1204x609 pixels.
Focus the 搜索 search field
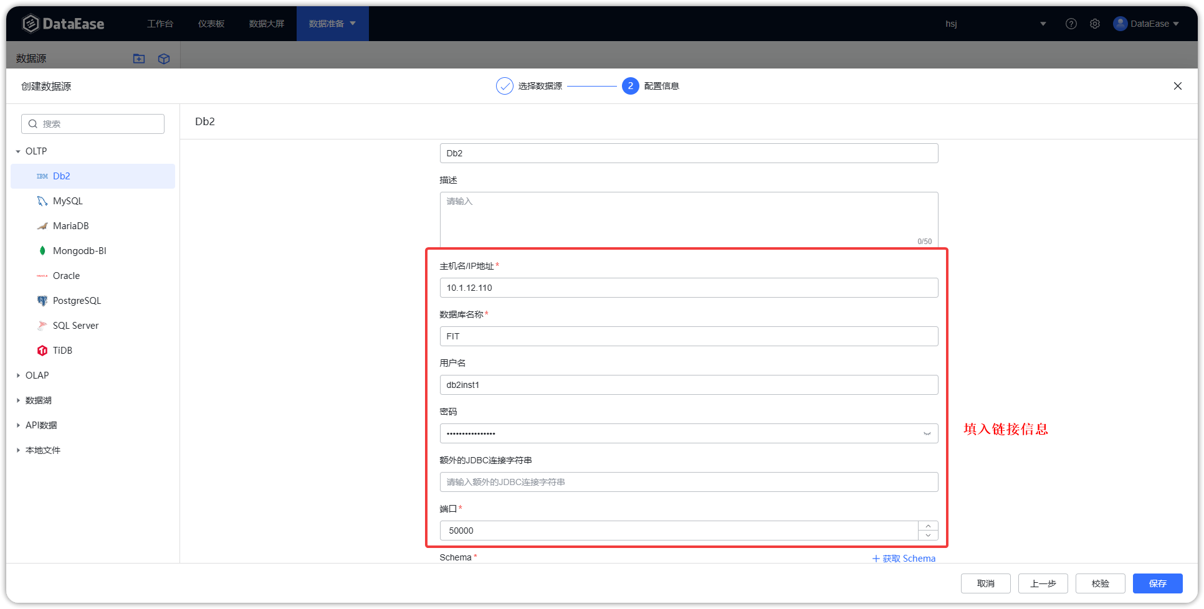(93, 124)
